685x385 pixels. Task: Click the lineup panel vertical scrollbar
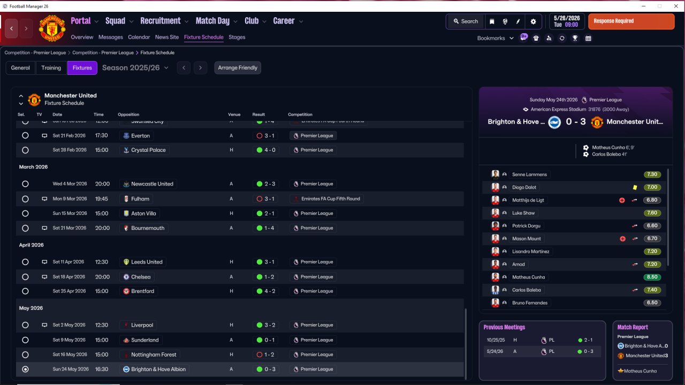coord(668,217)
